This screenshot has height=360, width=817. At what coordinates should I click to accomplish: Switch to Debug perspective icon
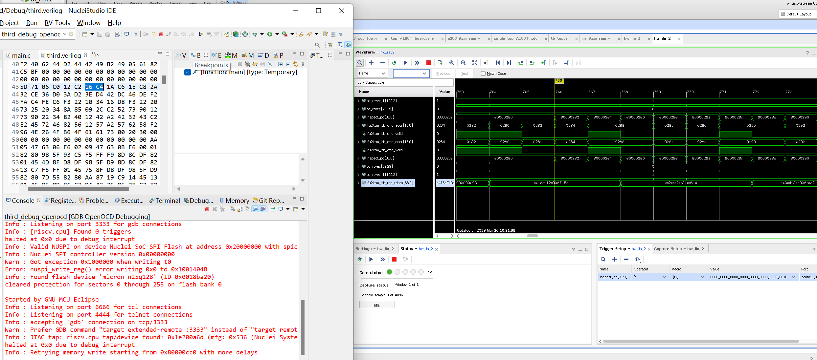tap(348, 45)
